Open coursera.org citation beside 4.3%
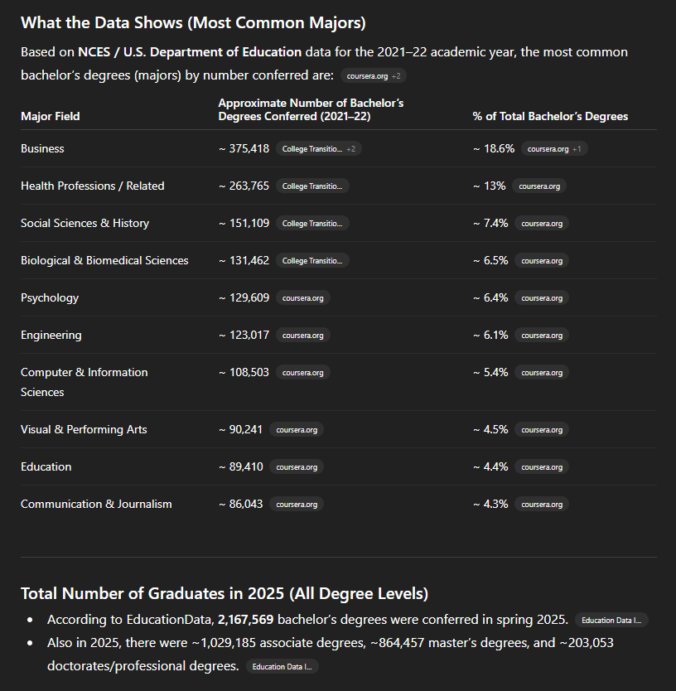This screenshot has height=691, width=676. (542, 504)
